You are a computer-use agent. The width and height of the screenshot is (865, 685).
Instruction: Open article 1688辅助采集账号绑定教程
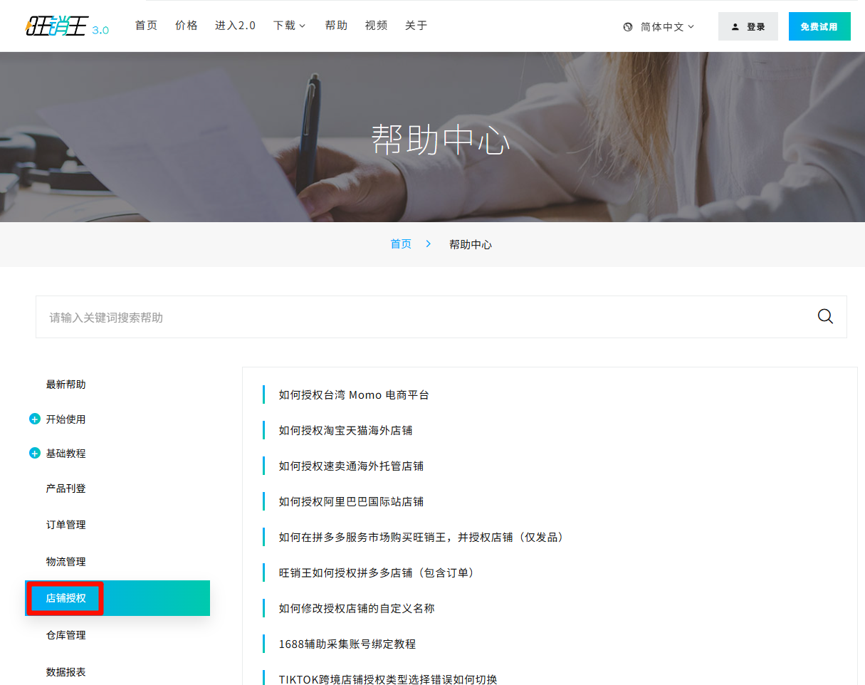pyautogui.click(x=347, y=644)
